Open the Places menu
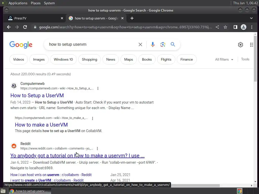 (36, 3)
